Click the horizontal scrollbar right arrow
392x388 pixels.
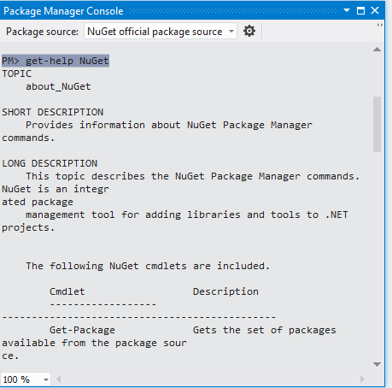[362, 379]
